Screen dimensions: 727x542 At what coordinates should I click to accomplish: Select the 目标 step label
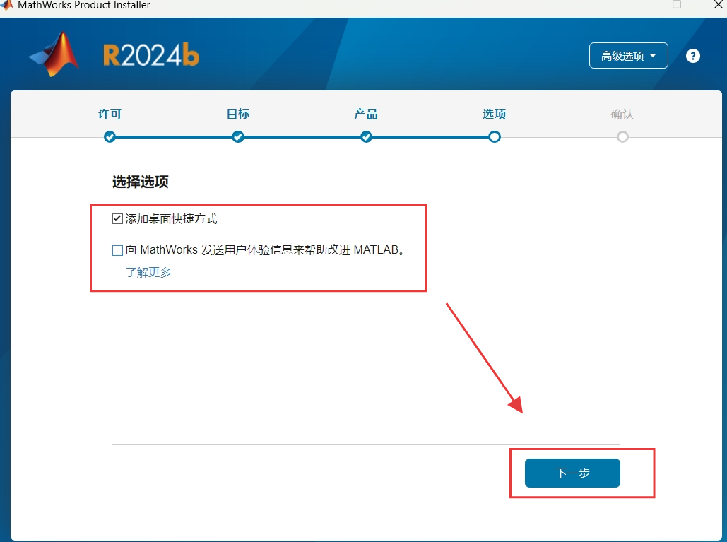(x=238, y=114)
